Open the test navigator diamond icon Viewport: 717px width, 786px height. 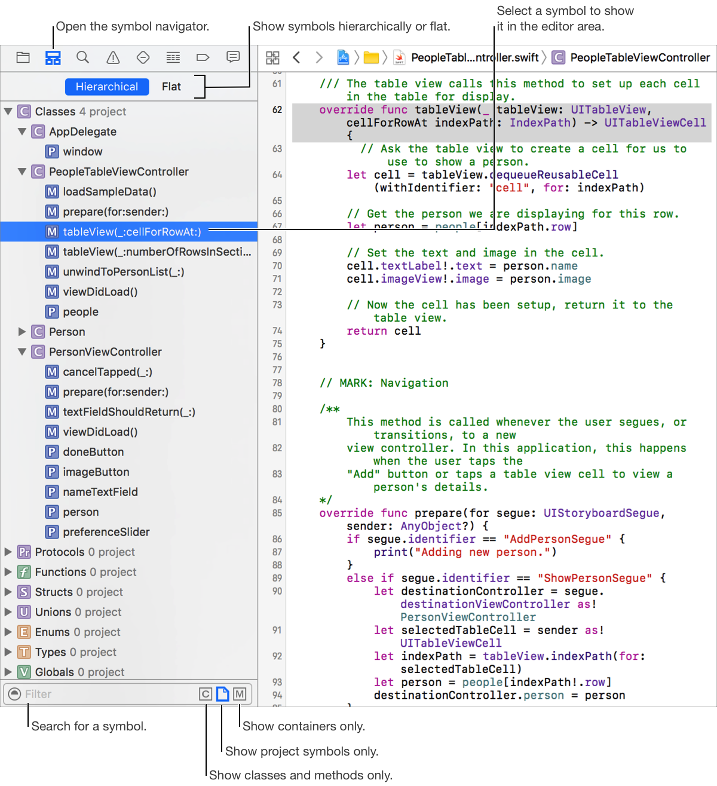tap(143, 57)
